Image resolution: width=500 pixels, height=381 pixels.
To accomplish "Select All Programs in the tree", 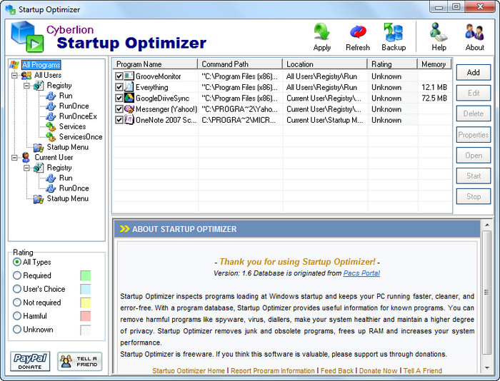I will [41, 65].
